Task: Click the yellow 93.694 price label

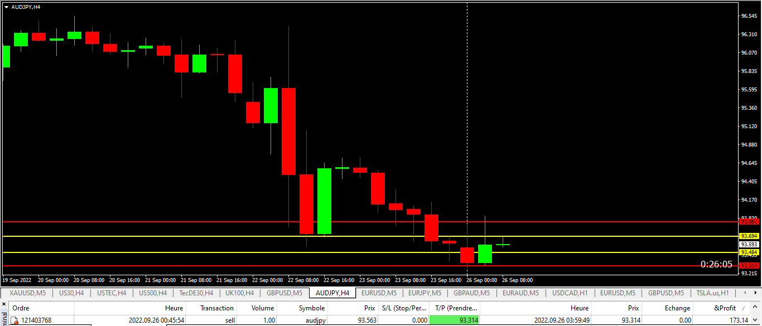Action: tap(749, 236)
